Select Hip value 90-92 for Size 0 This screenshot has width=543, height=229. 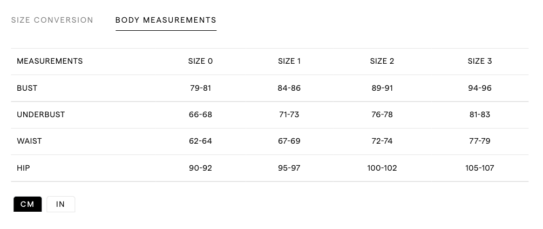click(200, 168)
